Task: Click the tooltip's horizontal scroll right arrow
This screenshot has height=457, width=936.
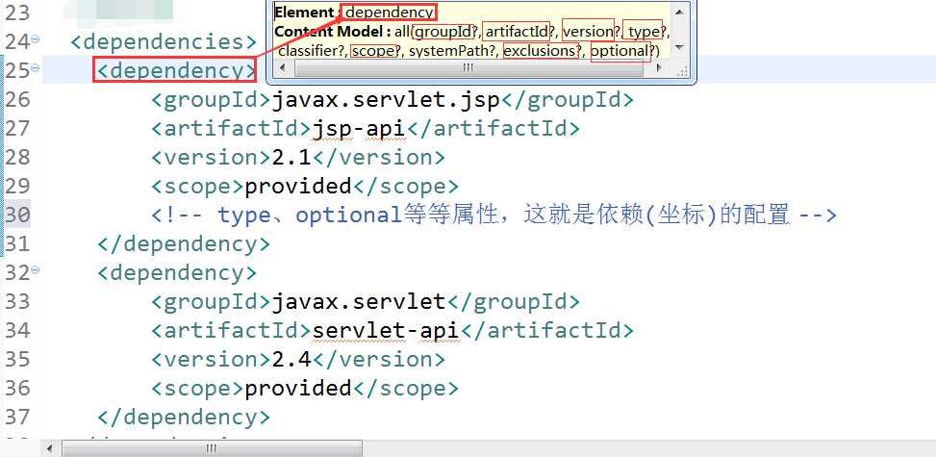Action: 659,68
